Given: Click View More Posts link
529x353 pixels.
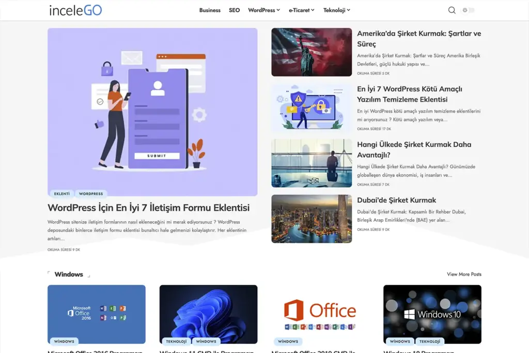Looking at the screenshot, I should [464, 274].
